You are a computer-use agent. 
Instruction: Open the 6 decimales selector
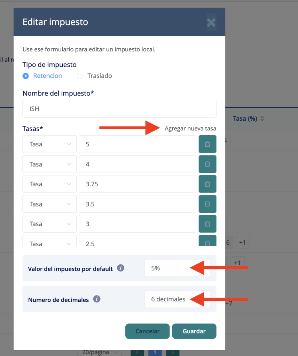point(177,299)
